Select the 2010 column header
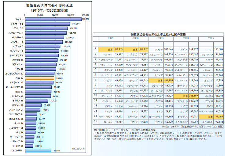This screenshot has height=156, width=227. pyautogui.click(x=185, y=38)
